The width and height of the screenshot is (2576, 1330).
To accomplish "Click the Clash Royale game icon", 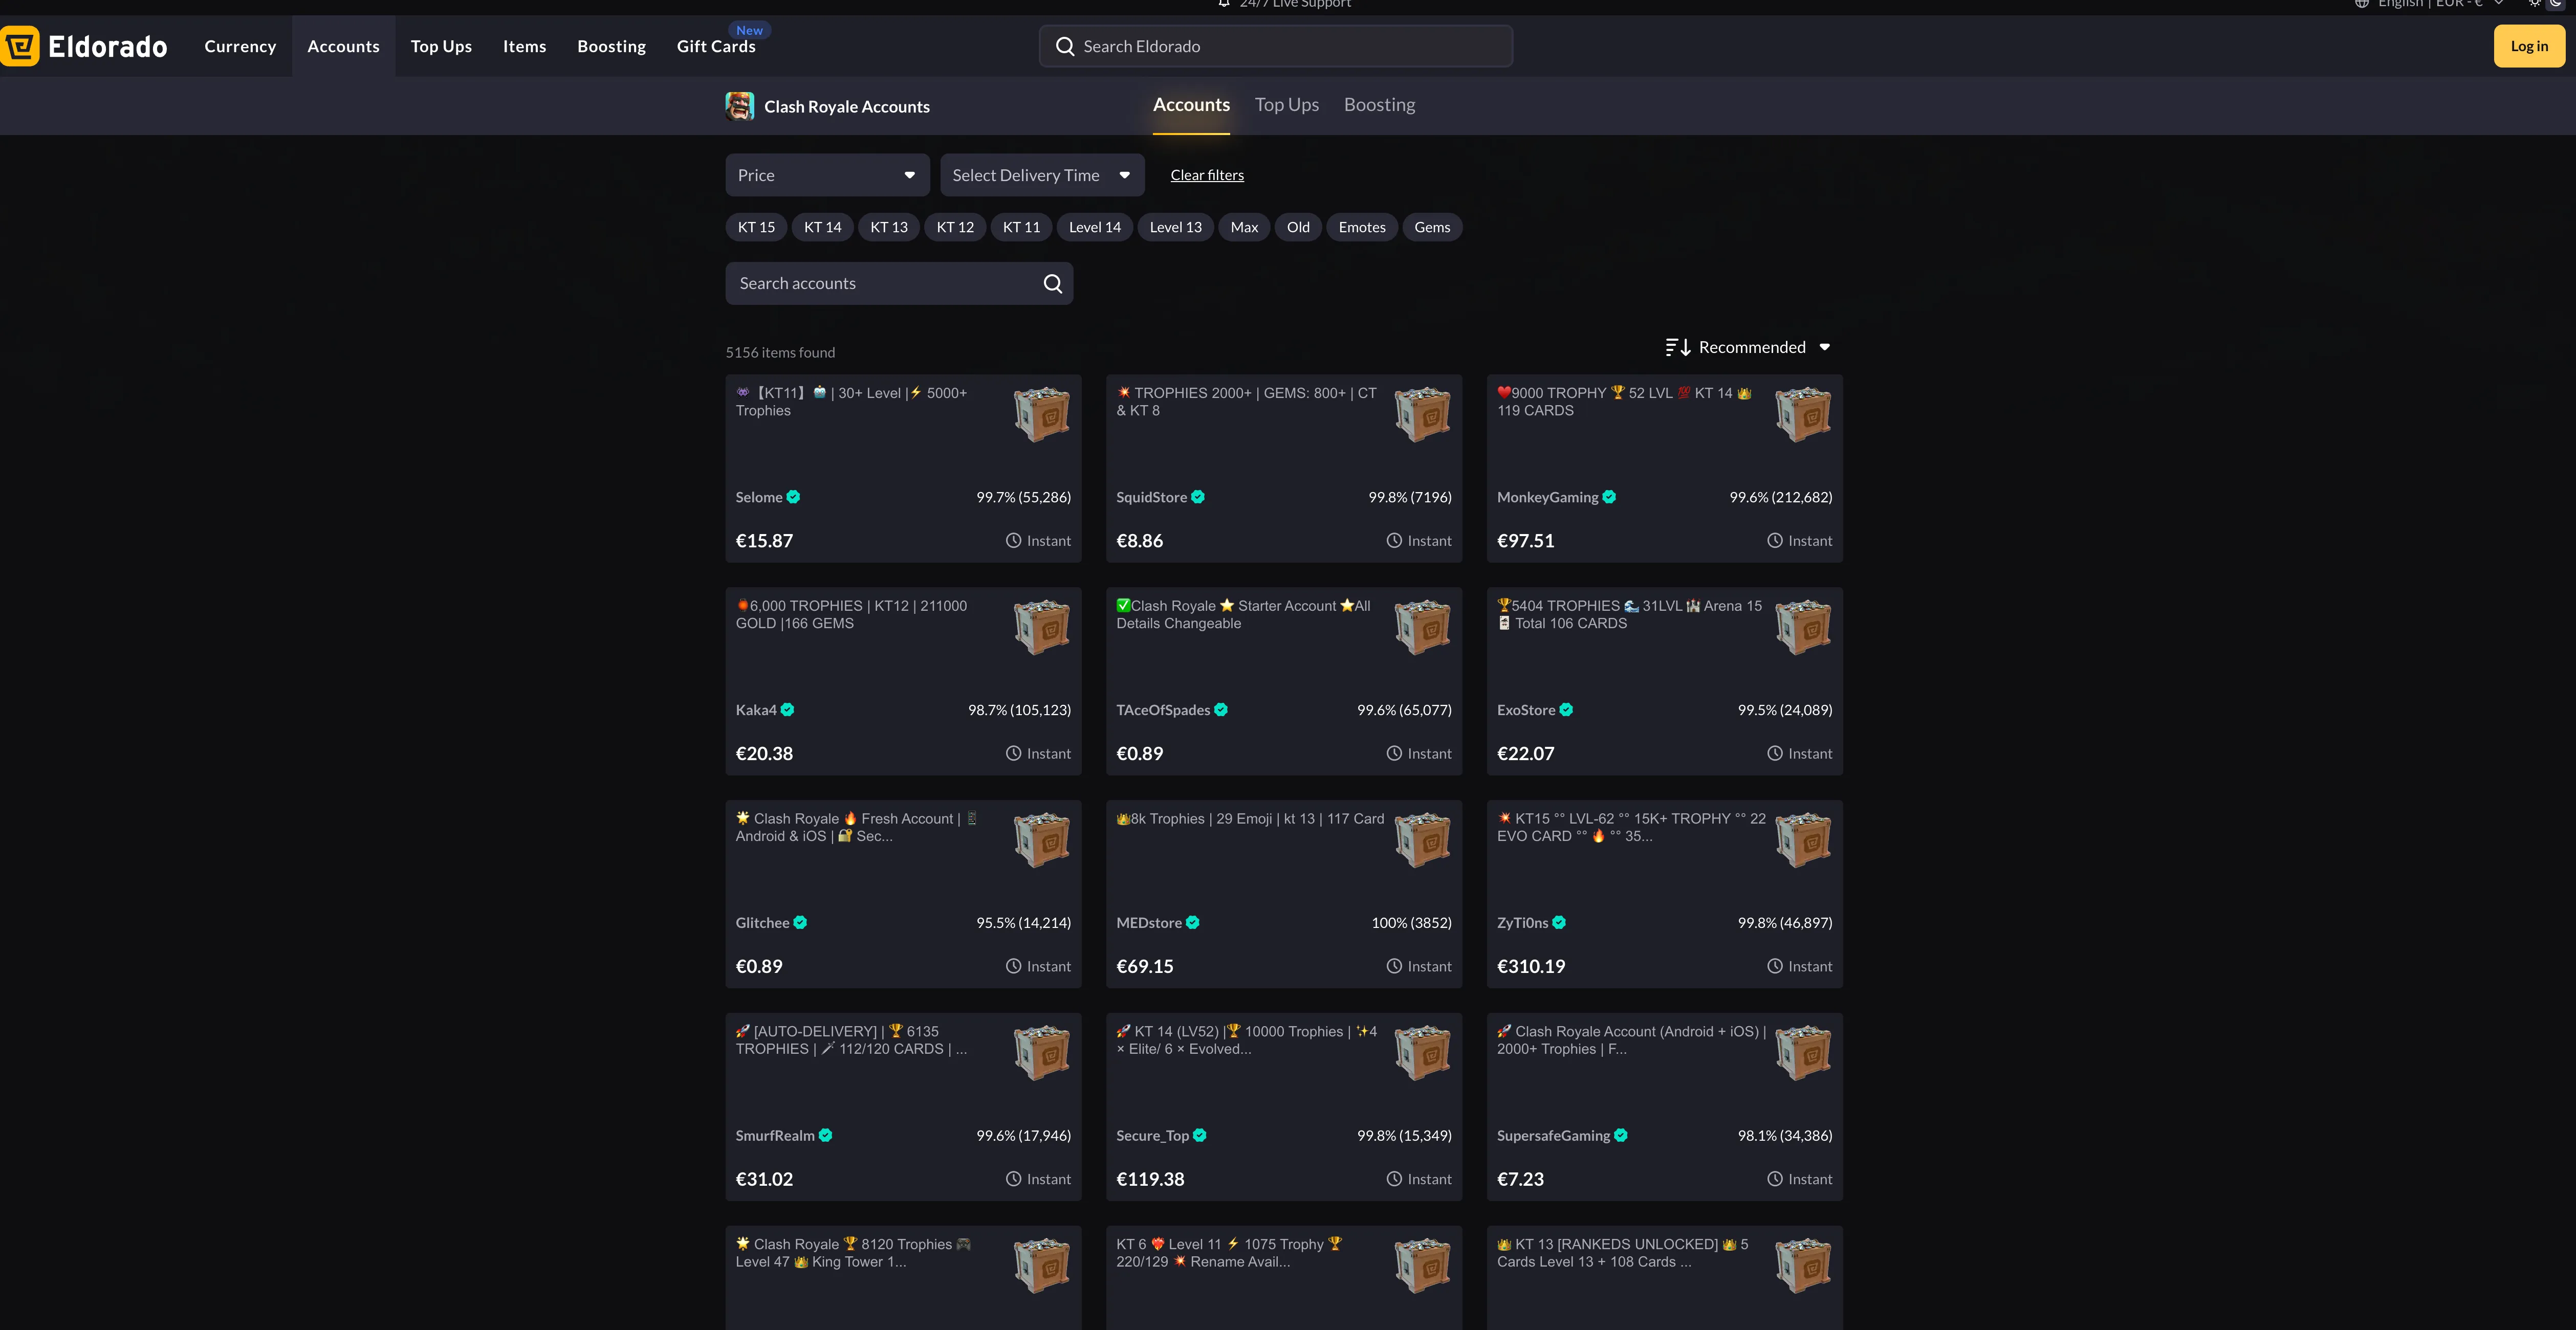I will [739, 106].
